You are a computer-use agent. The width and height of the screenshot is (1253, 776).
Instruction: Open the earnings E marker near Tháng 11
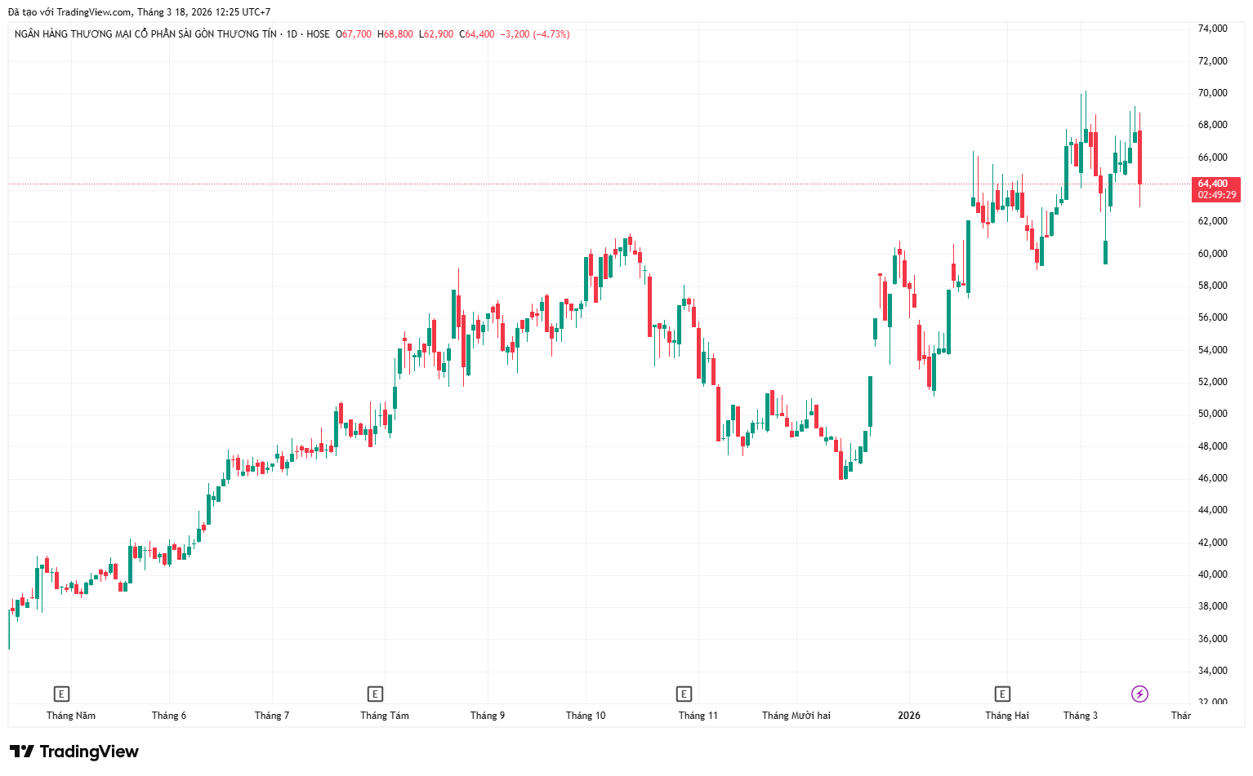[x=684, y=694]
